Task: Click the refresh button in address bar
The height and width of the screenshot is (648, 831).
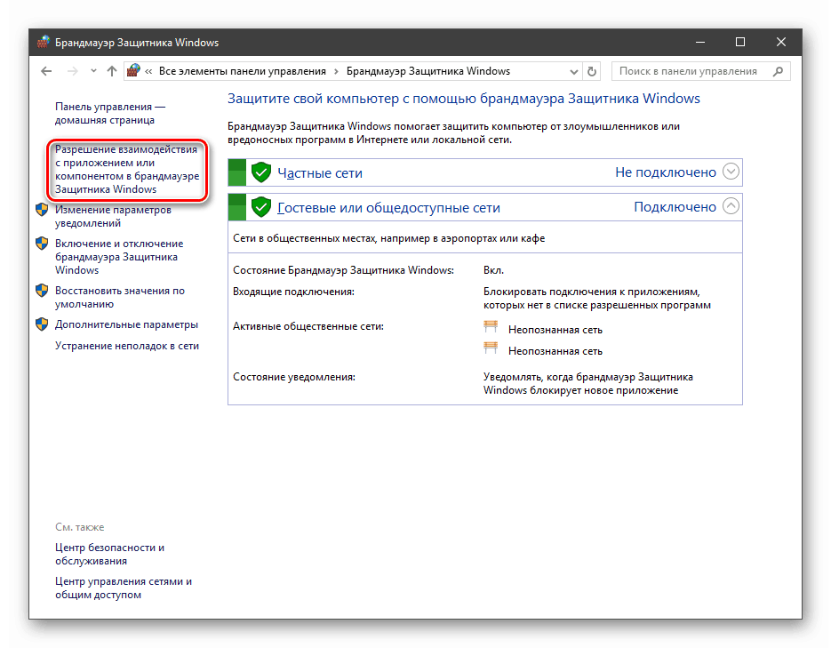Action: click(593, 71)
